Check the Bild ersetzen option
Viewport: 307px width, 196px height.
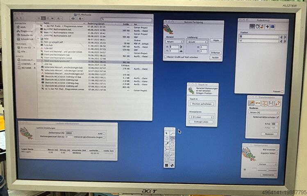tap(276, 151)
